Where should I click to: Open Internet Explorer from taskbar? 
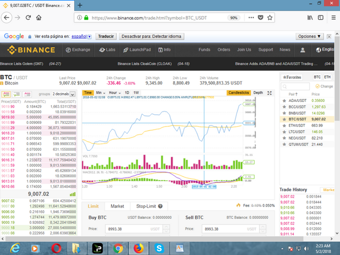15,248
